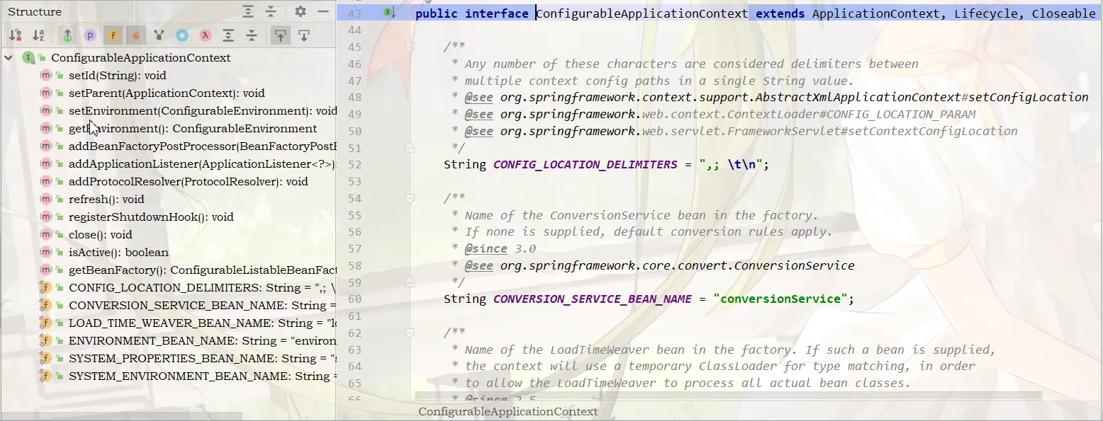The image size is (1103, 421).
Task: Click ConfigurableApplicationContext breadcrumb at editor bottom
Action: [508, 411]
